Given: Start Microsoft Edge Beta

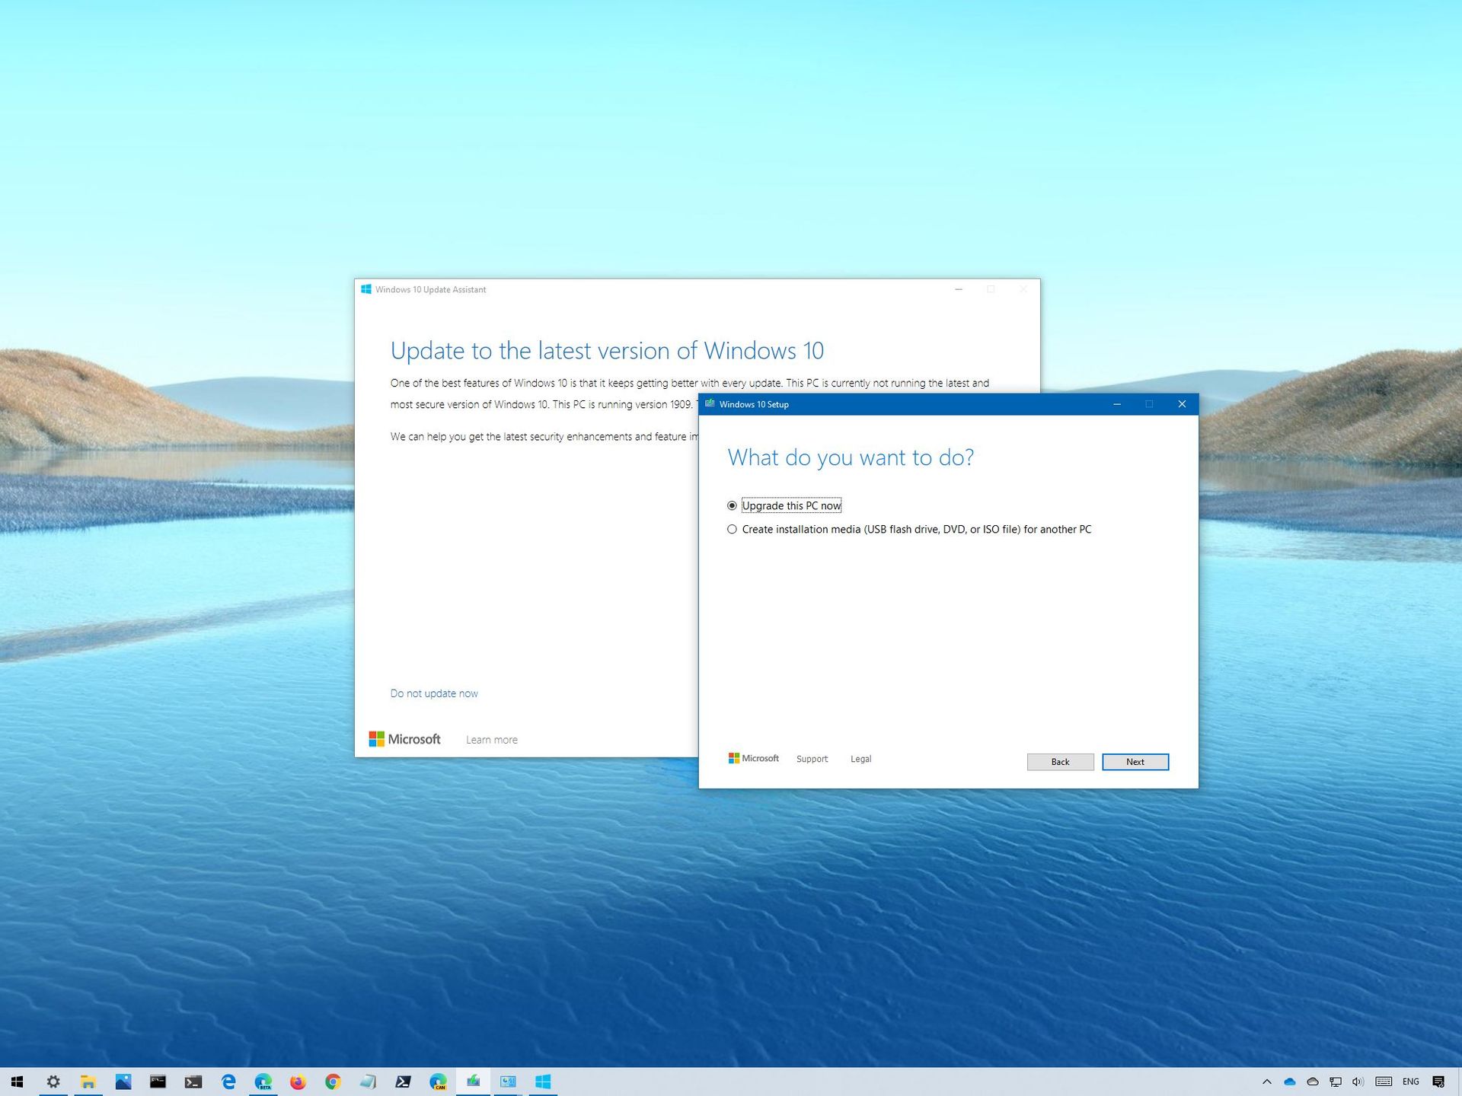Looking at the screenshot, I should [264, 1082].
